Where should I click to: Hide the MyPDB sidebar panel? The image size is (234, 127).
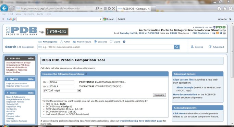pyautogui.click(x=31, y=79)
